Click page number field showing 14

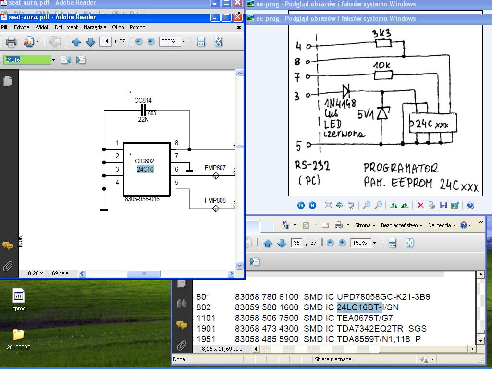(105, 41)
